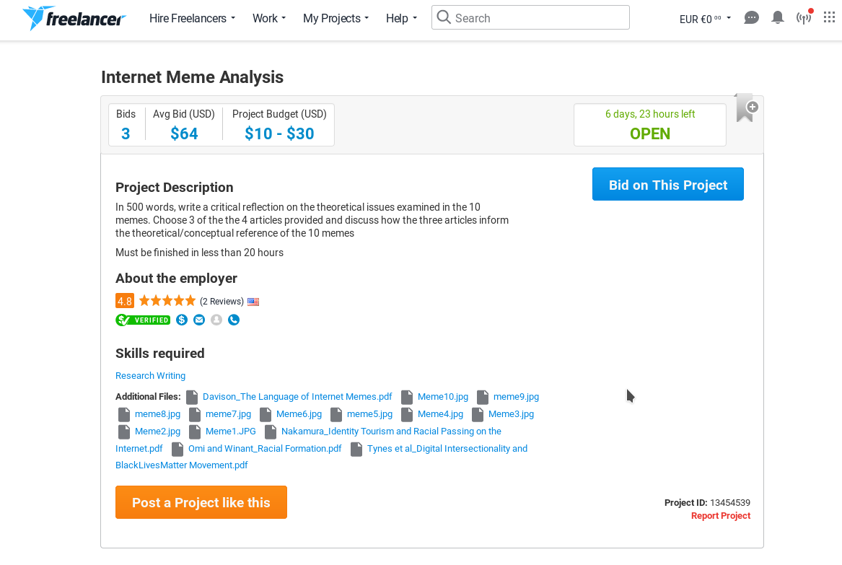Image resolution: width=842 pixels, height=565 pixels.
Task: Click the freelancer logo
Action: coord(74,18)
